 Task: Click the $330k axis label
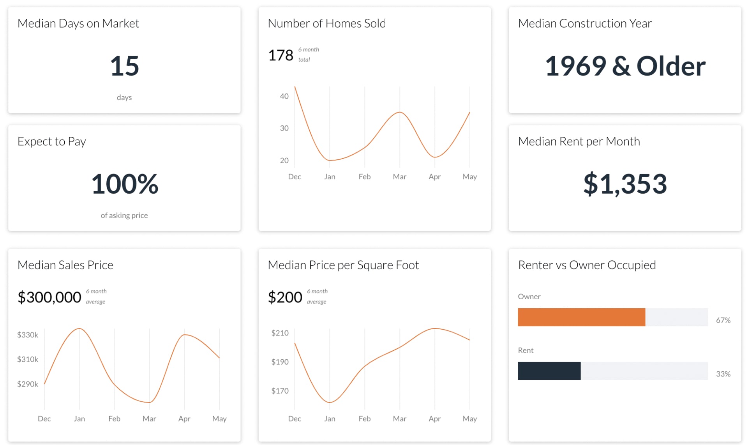click(x=28, y=335)
